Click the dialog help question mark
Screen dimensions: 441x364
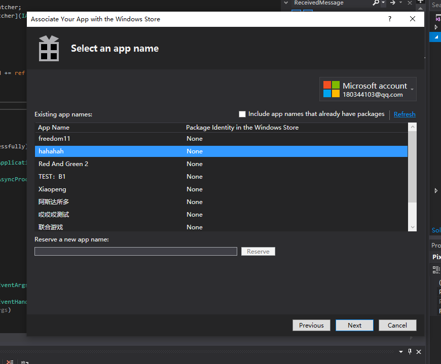pos(390,19)
